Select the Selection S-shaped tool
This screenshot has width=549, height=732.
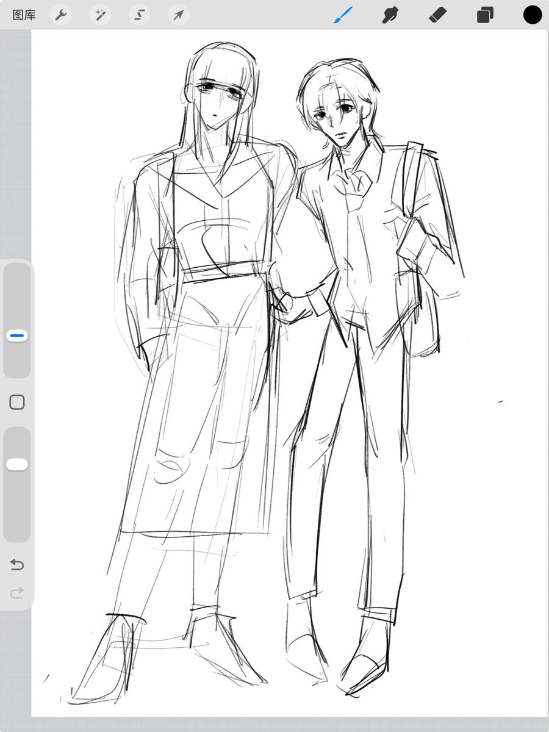click(x=139, y=15)
